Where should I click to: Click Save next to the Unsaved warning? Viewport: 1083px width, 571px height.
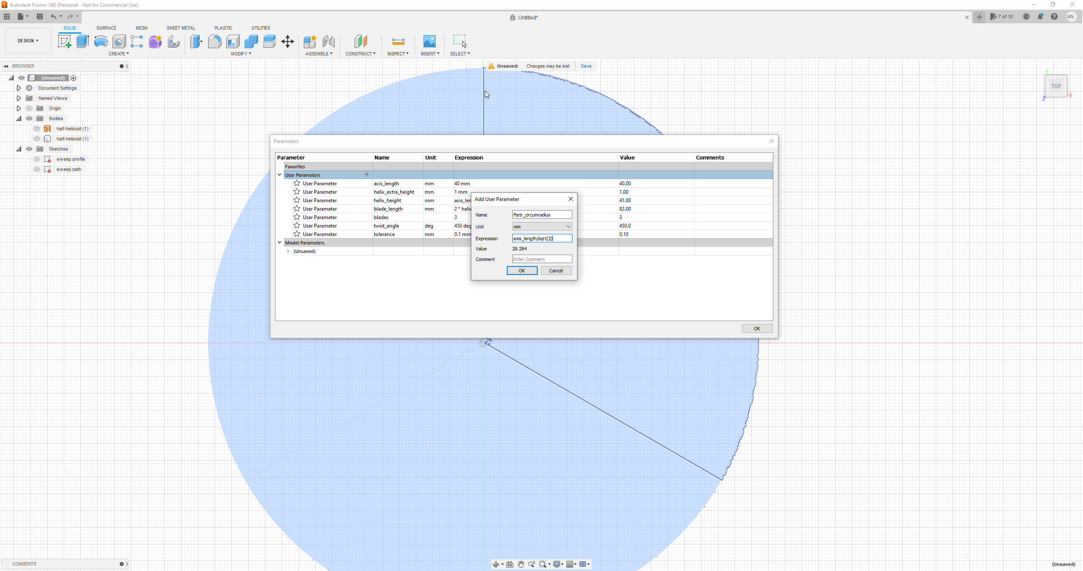click(585, 66)
